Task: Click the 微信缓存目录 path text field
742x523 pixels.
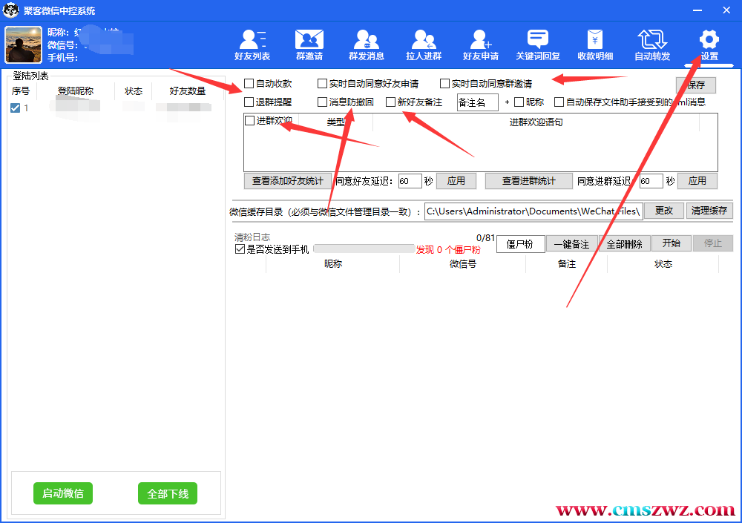Action: coord(533,211)
